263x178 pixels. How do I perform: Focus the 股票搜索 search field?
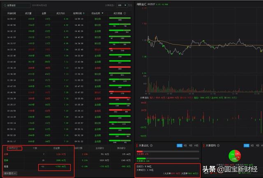tap(16, 5)
